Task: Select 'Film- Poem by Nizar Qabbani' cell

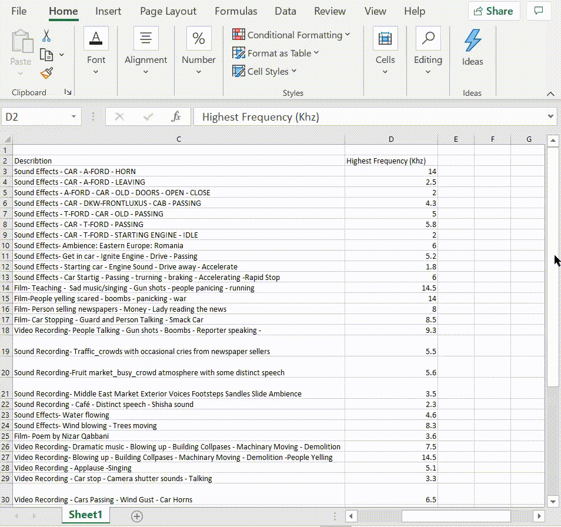Action: coord(179,436)
